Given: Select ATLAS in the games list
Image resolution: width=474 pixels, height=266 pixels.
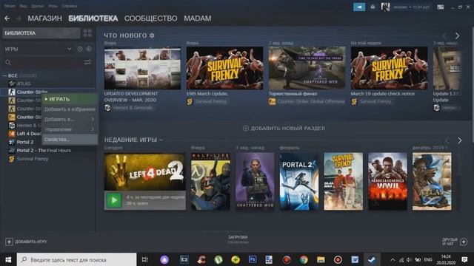Looking at the screenshot, I should pyautogui.click(x=24, y=83).
